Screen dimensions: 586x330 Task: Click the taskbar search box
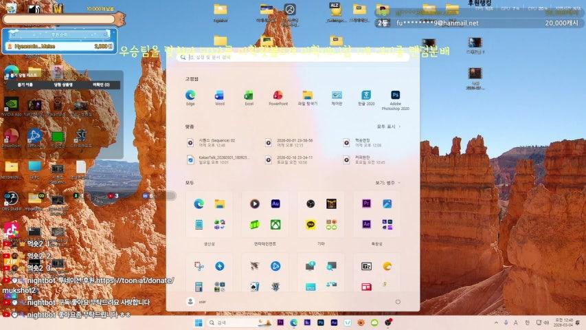pyautogui.click(x=240, y=322)
